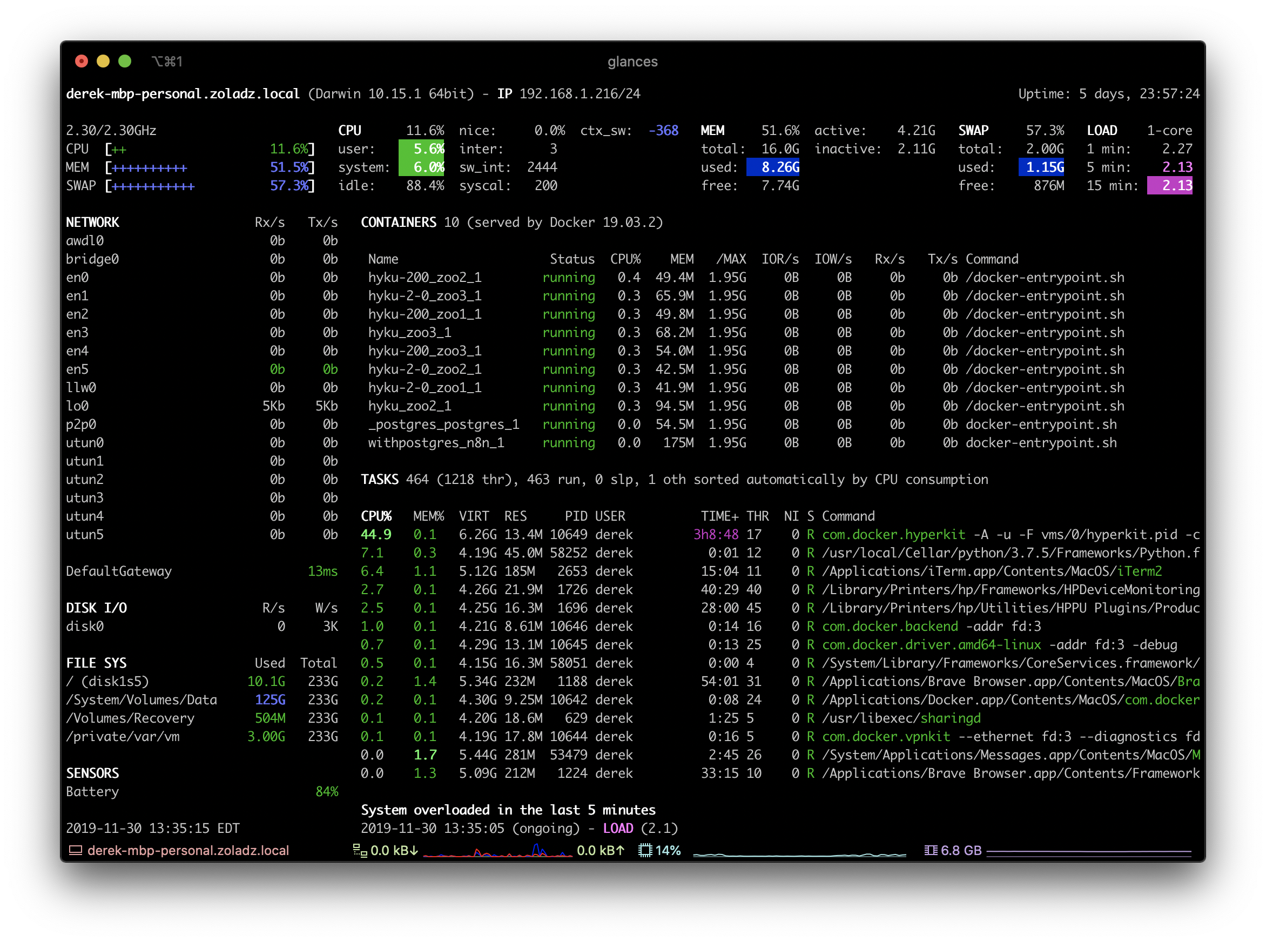1266x942 pixels.
Task: Click the timestamp 2019-11-30 13:35:15 EDT
Action: click(153, 829)
